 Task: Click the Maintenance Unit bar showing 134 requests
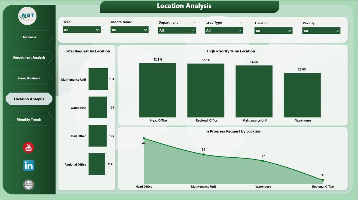tap(98, 79)
